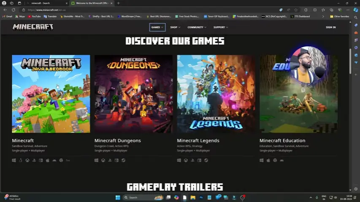Open File Explorer from the taskbar
The height and width of the screenshot is (202, 360).
pyautogui.click(x=193, y=197)
